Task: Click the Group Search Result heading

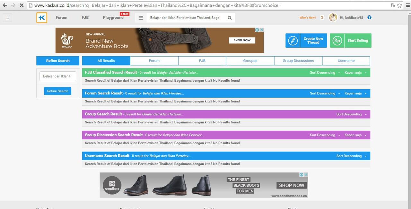Action: (103, 114)
